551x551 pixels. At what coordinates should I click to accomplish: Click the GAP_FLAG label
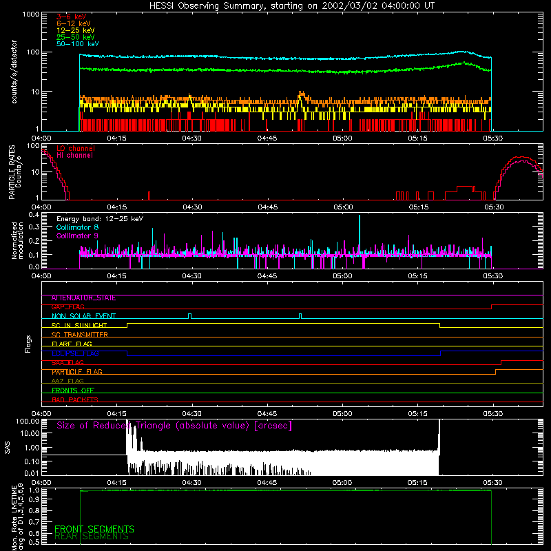pos(67,307)
